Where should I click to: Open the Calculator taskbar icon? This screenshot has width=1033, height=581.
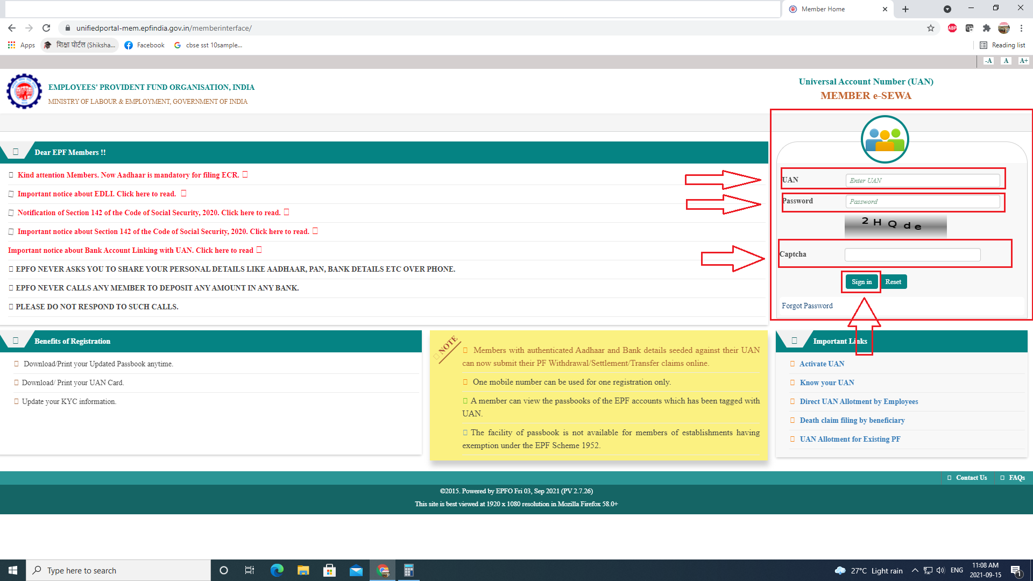(x=409, y=570)
